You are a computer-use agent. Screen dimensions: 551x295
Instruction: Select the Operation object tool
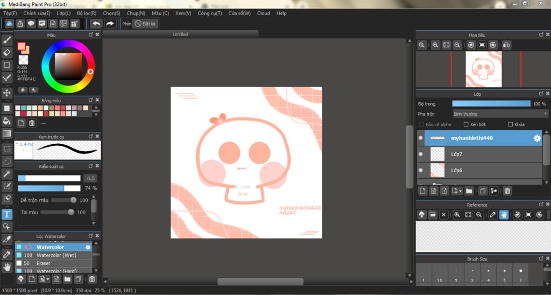point(6,227)
